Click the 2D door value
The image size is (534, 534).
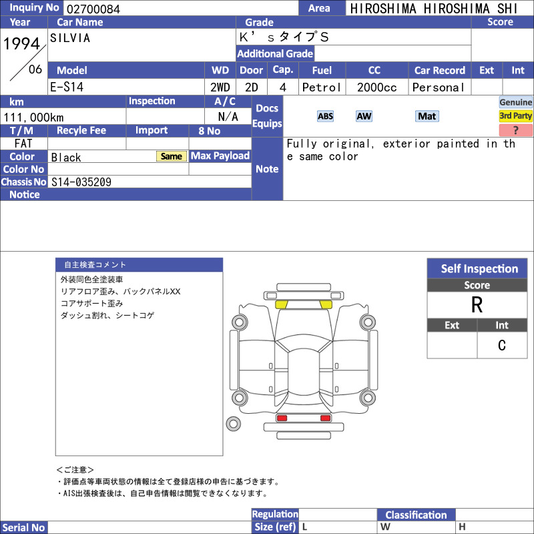[252, 87]
